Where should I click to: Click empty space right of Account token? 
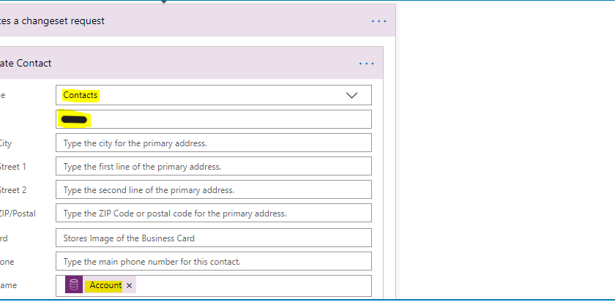(x=249, y=286)
